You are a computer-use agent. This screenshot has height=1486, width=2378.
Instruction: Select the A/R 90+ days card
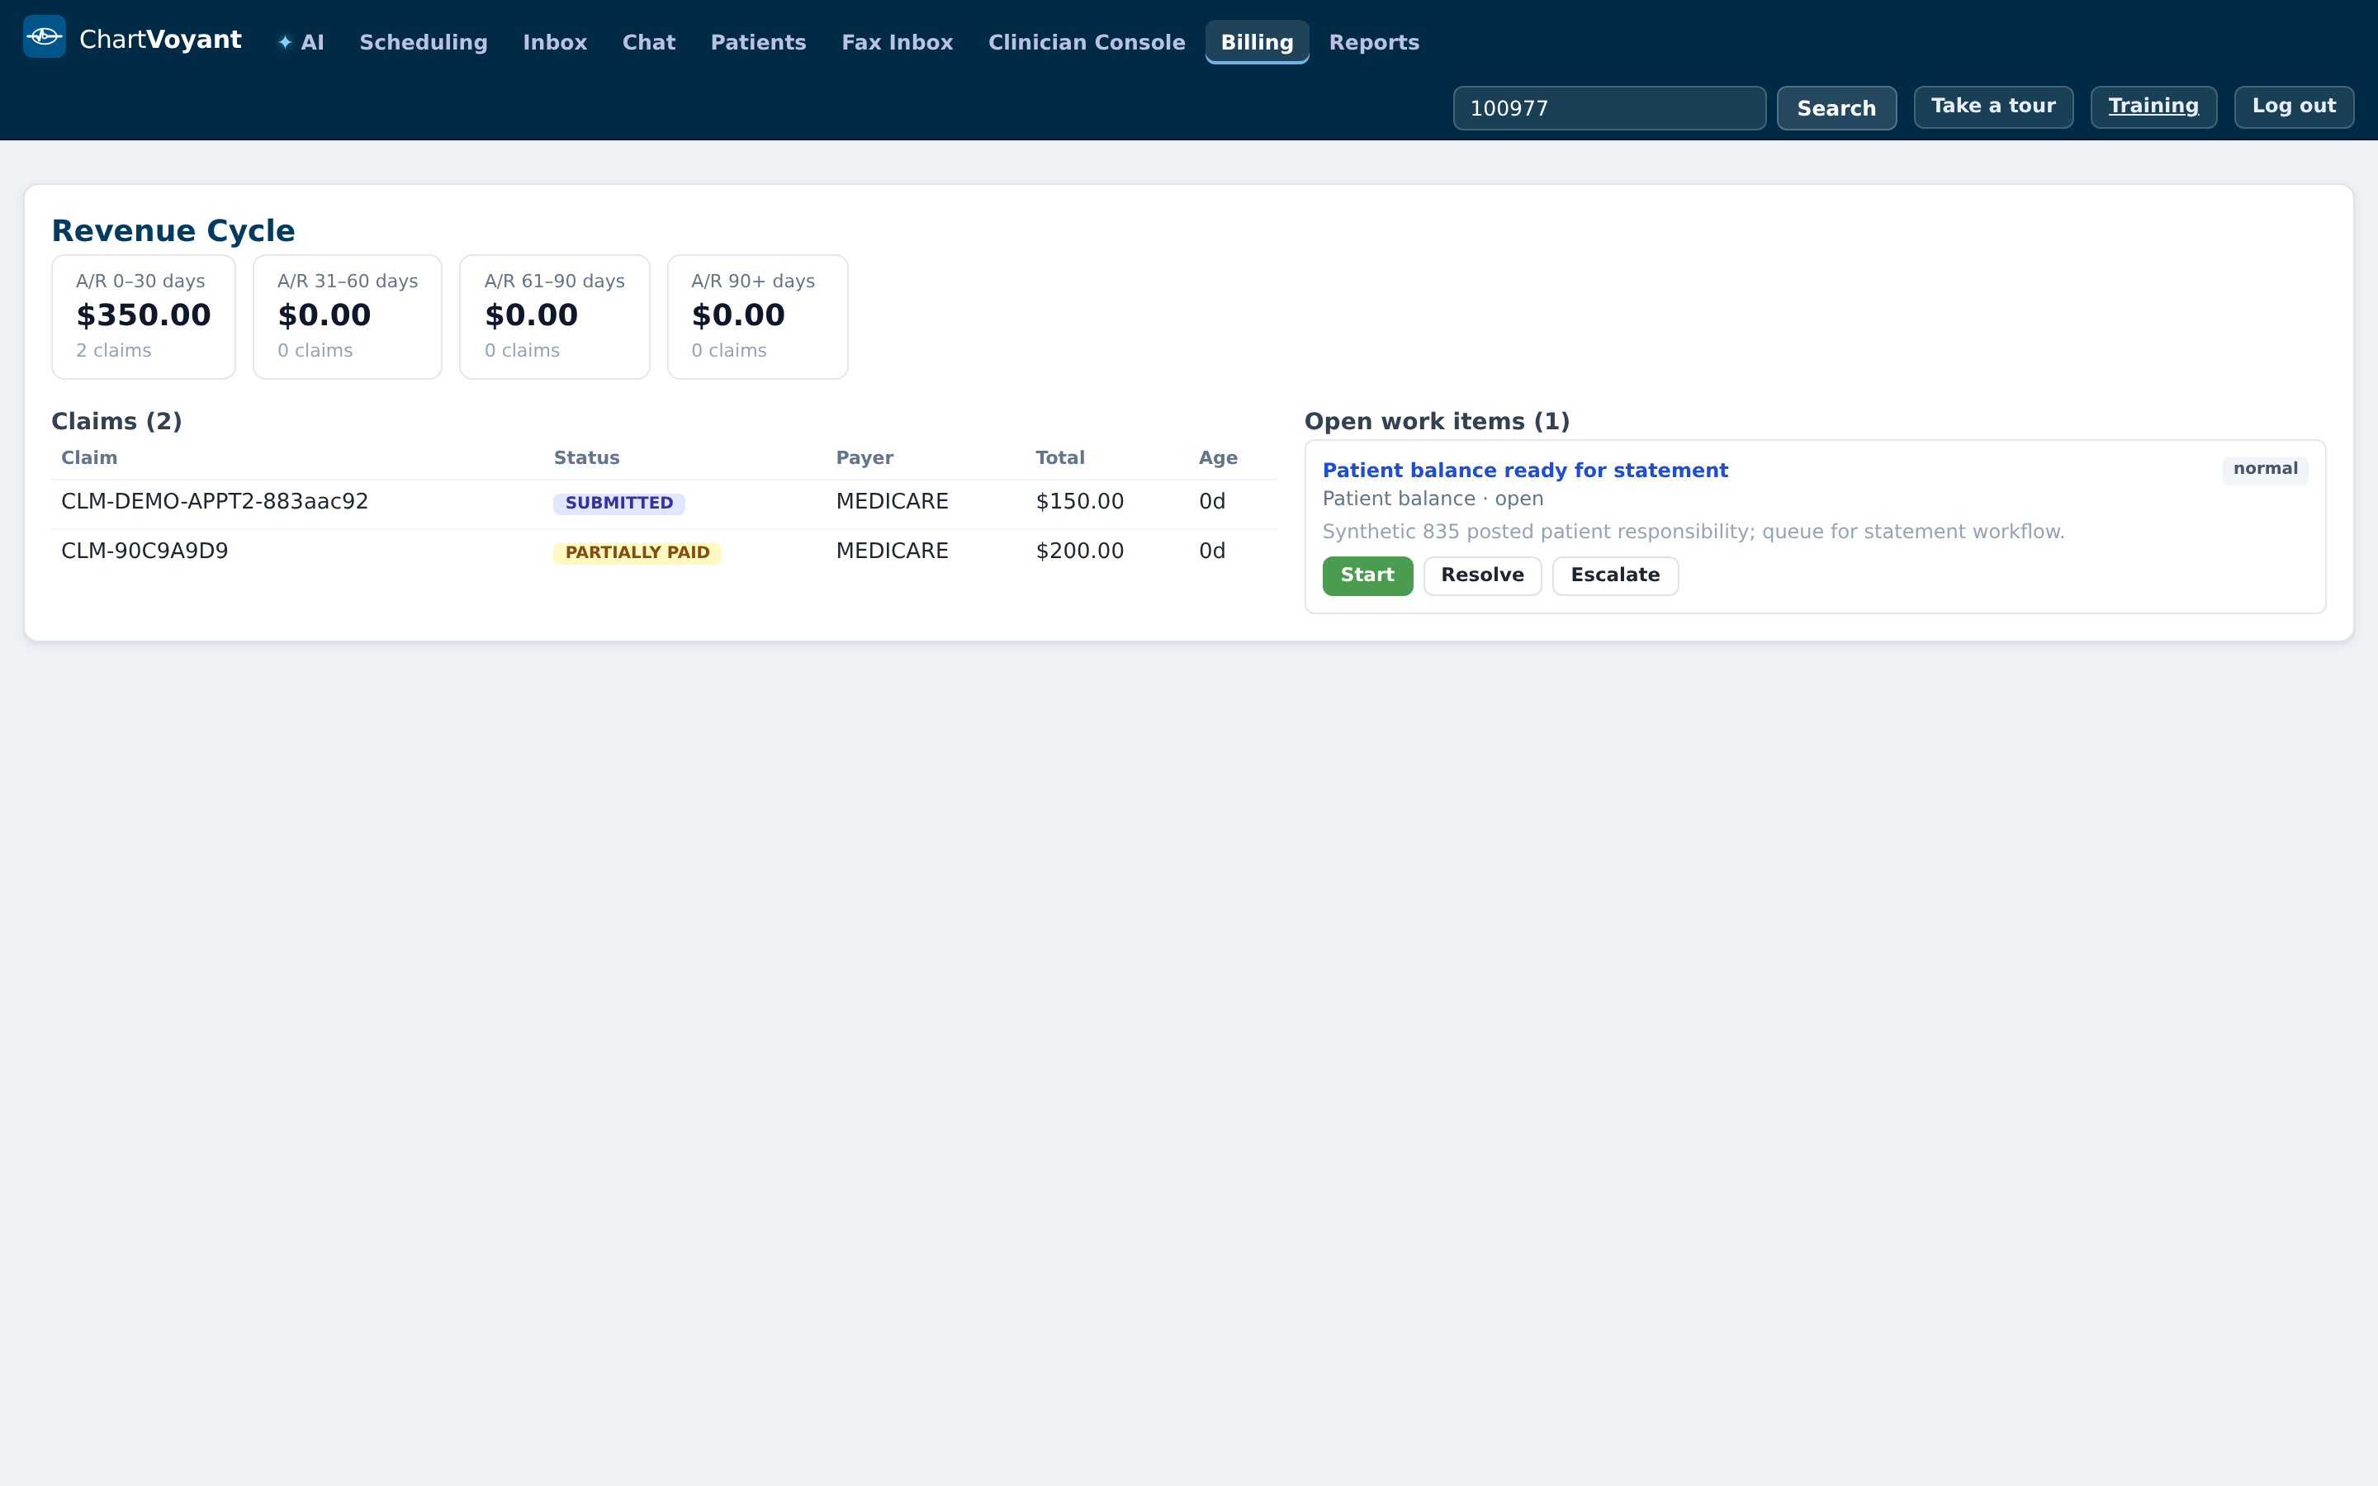tap(758, 316)
